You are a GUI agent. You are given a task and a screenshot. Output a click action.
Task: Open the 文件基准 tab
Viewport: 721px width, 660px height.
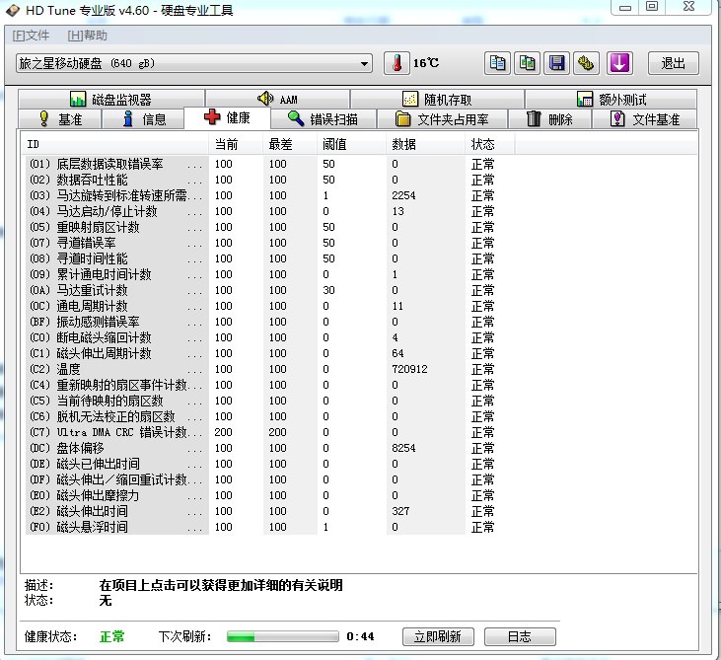[x=645, y=119]
